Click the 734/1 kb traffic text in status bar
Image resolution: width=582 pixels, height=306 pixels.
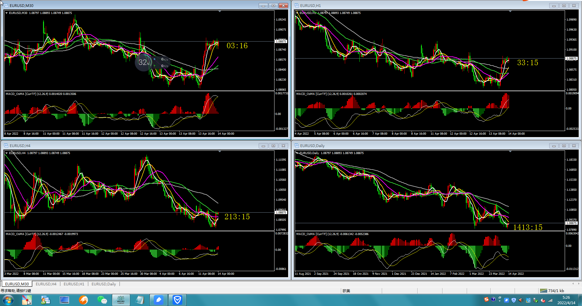[556, 291]
